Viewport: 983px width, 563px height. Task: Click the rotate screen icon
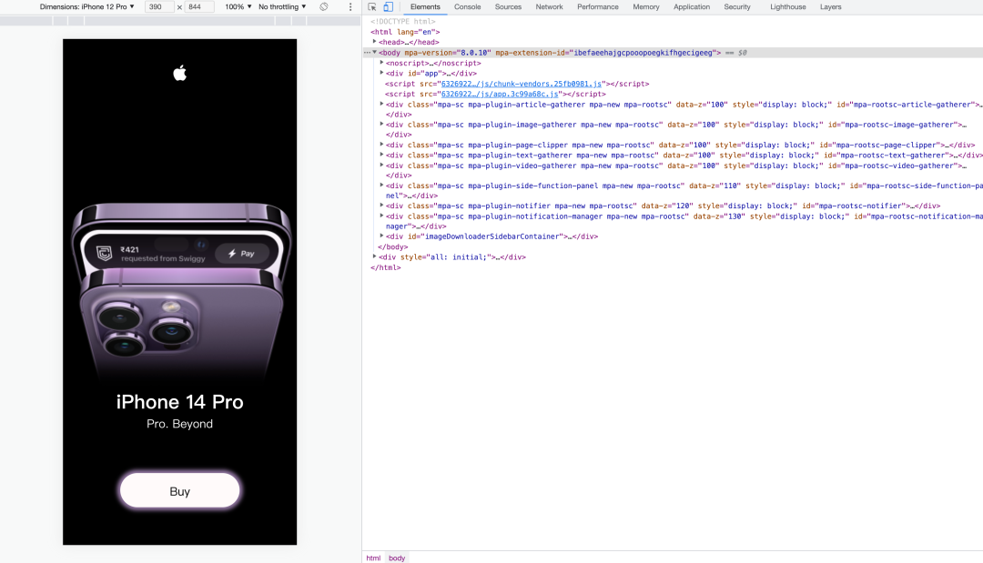(x=323, y=7)
